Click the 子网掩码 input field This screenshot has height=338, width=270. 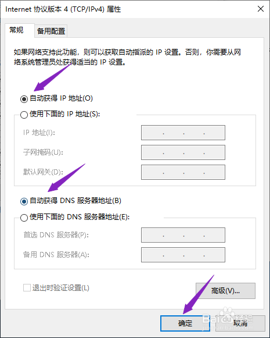point(183,152)
